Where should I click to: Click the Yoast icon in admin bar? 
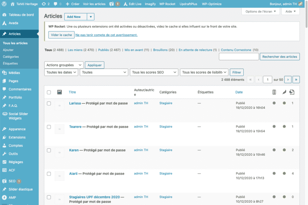coord(112,4)
